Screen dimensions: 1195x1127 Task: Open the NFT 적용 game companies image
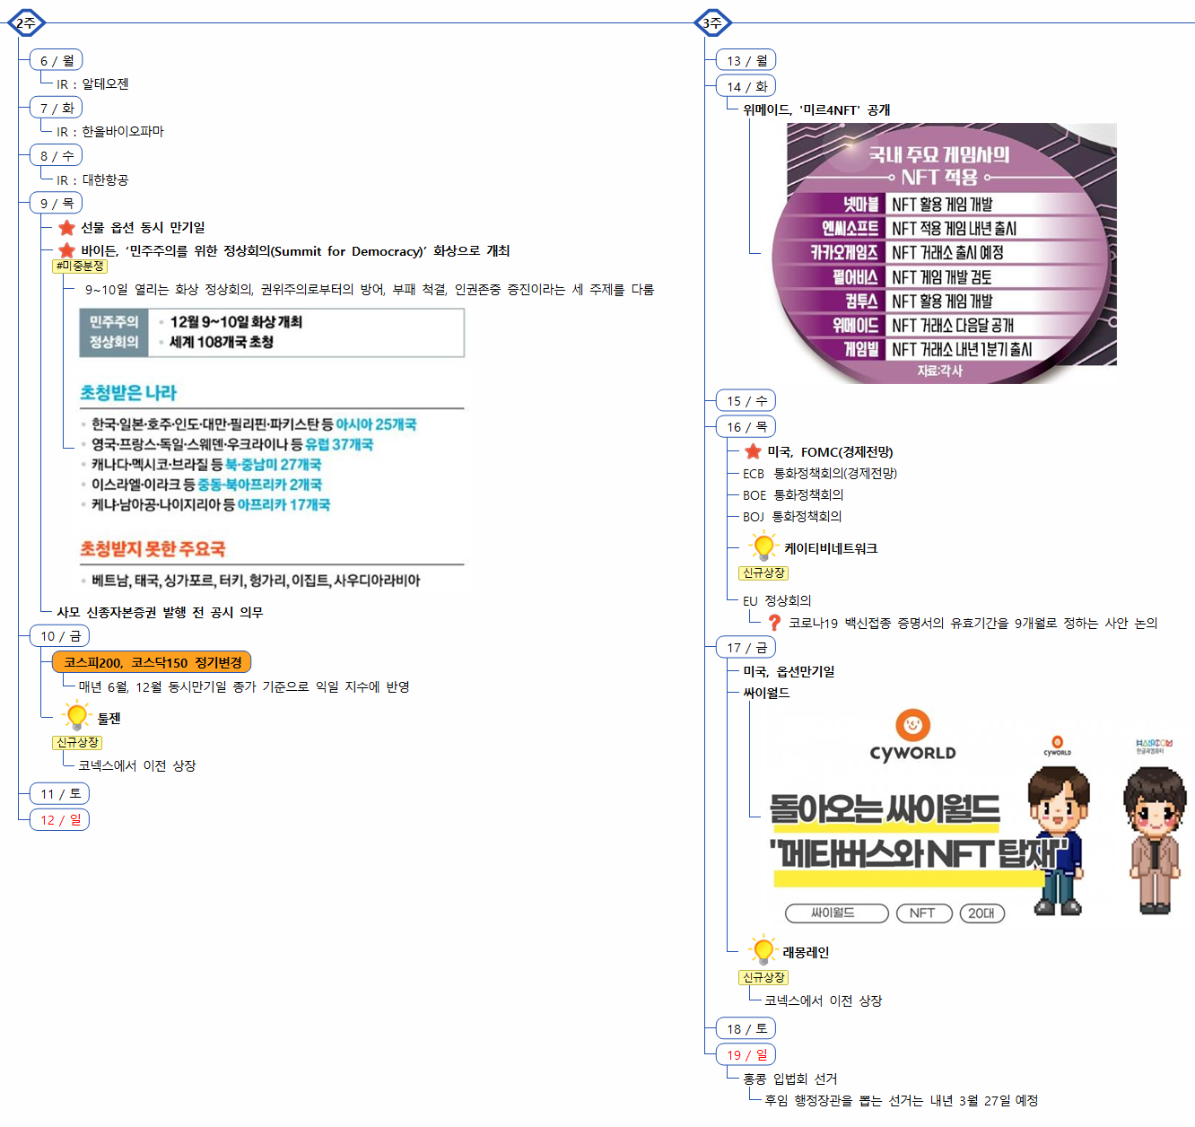pyautogui.click(x=944, y=252)
